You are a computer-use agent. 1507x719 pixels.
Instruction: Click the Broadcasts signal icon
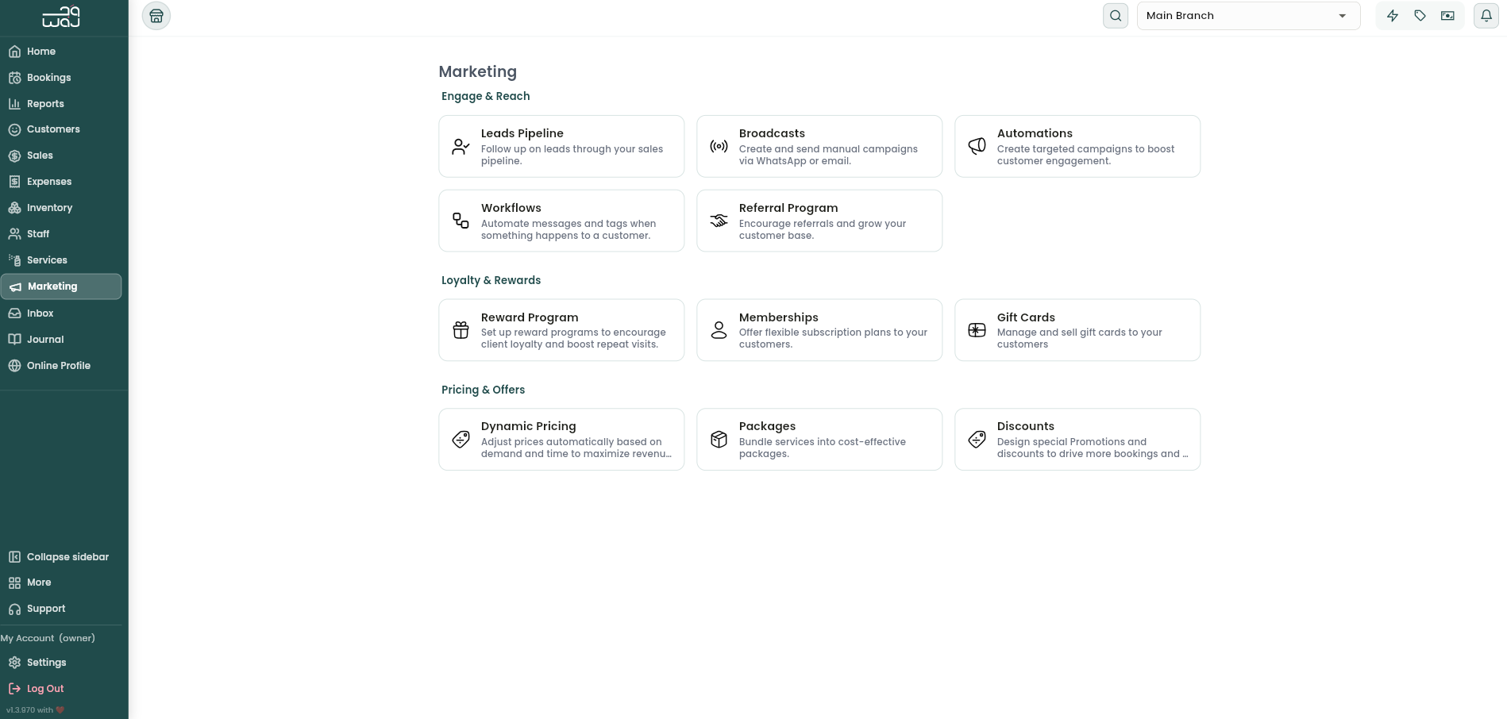tap(719, 147)
